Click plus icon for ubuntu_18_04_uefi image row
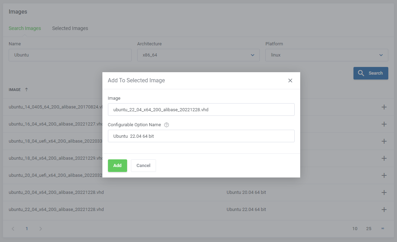This screenshot has height=242, width=397. (384, 141)
